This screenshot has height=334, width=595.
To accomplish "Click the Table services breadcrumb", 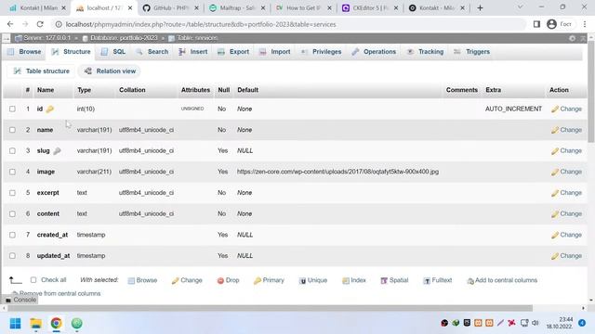I will pyautogui.click(x=193, y=38).
